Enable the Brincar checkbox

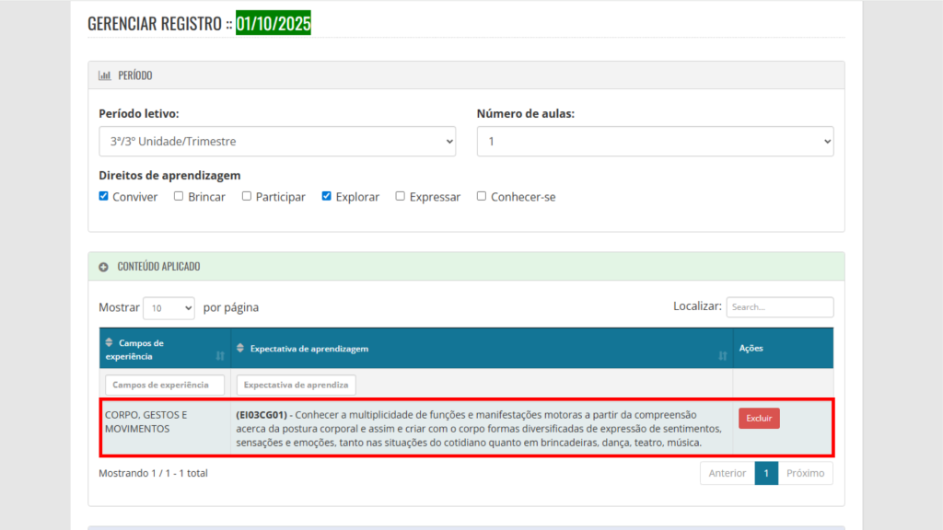coord(179,196)
